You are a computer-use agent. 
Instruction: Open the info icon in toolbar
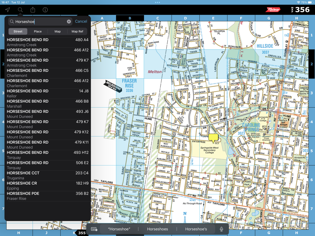(45, 10)
